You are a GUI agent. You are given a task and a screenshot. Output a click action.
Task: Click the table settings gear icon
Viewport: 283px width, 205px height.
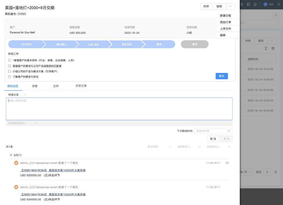(x=273, y=48)
